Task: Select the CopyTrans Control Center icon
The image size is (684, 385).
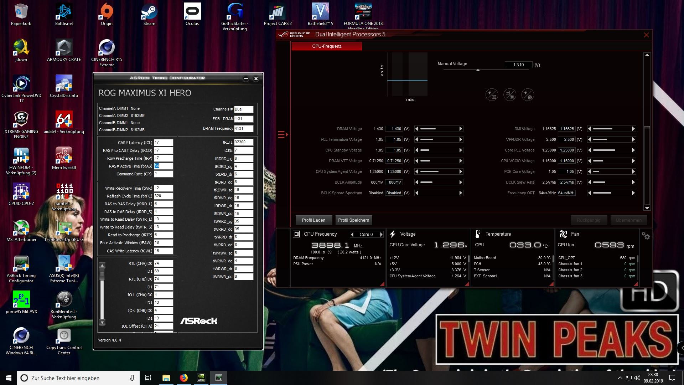Action: [64, 342]
